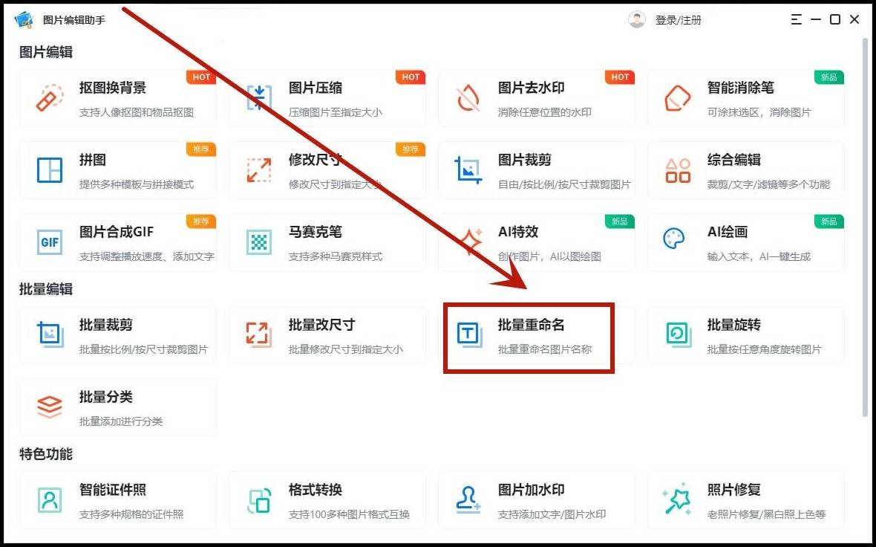Click the 批量按任意角度旋转图片 description
The width and height of the screenshot is (876, 547).
pyautogui.click(x=764, y=349)
